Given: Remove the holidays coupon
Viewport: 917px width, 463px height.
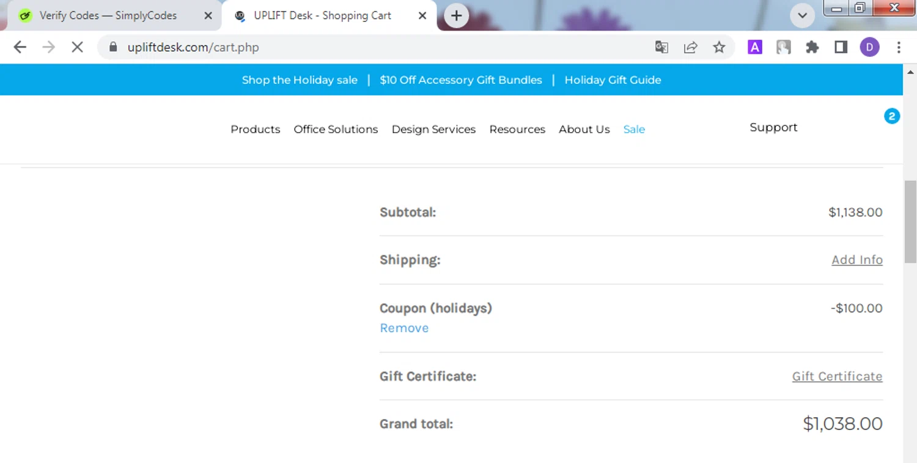Looking at the screenshot, I should click(x=404, y=328).
